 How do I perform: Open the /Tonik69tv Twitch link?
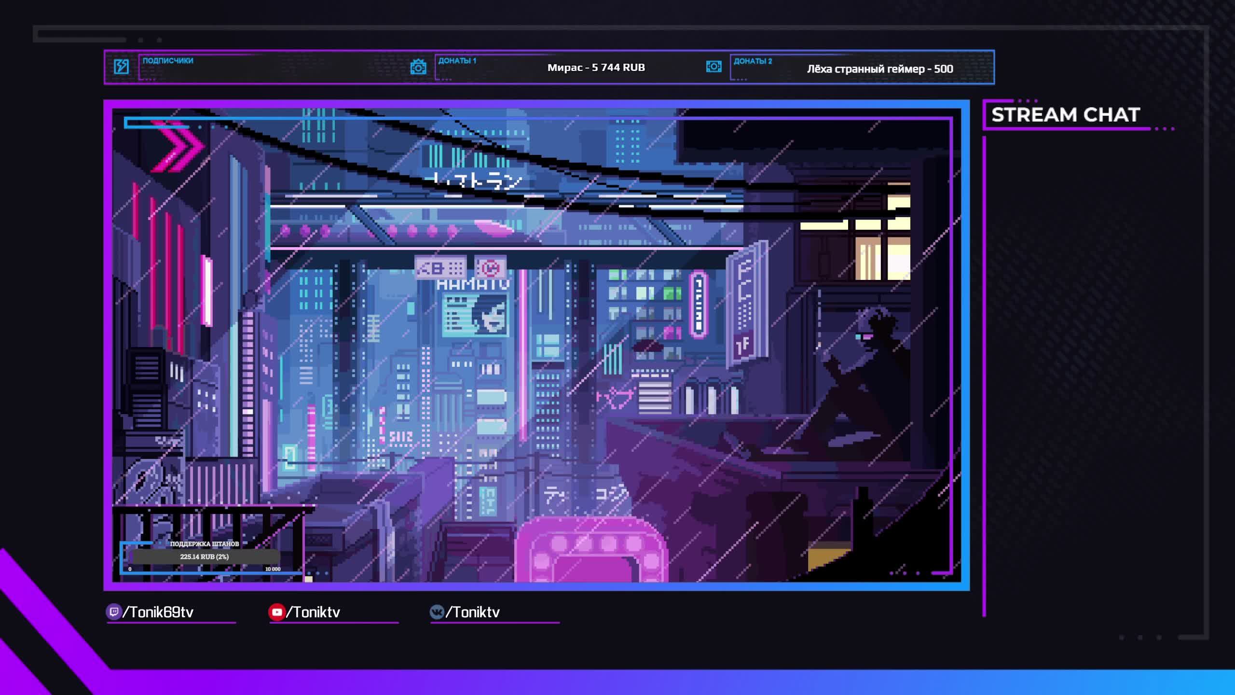[158, 612]
